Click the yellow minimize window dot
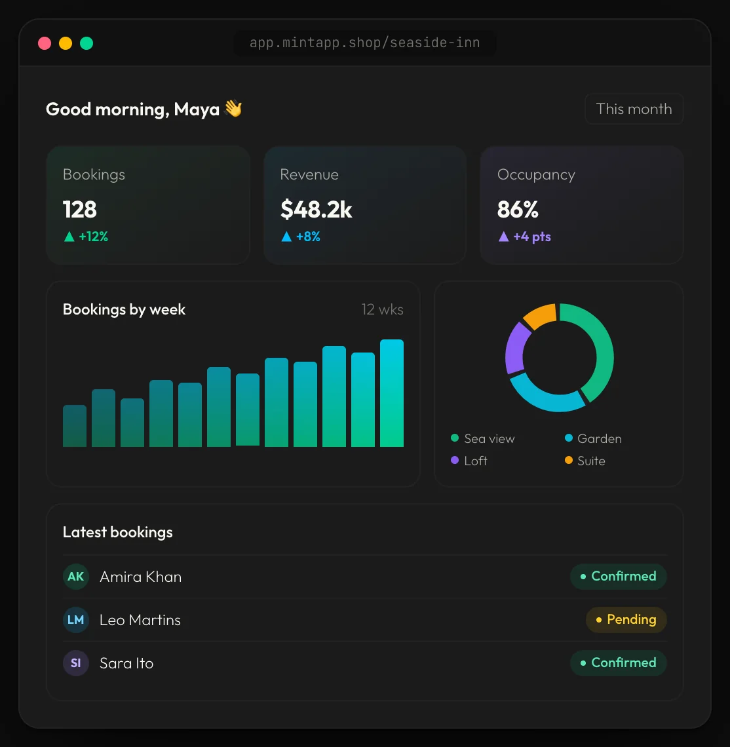Viewport: 730px width, 747px height. click(66, 43)
